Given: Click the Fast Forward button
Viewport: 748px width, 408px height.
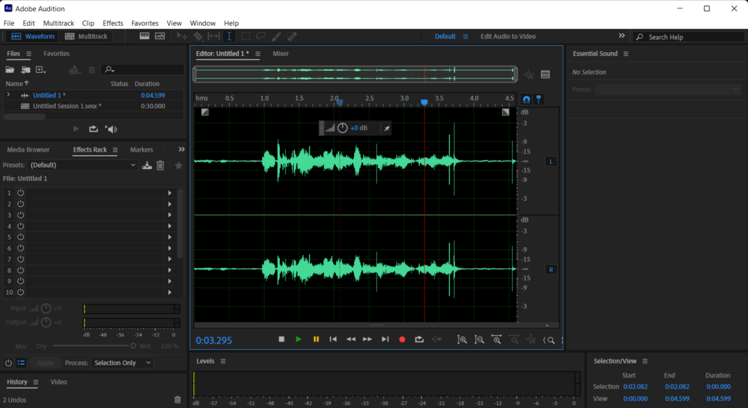Looking at the screenshot, I should [367, 339].
